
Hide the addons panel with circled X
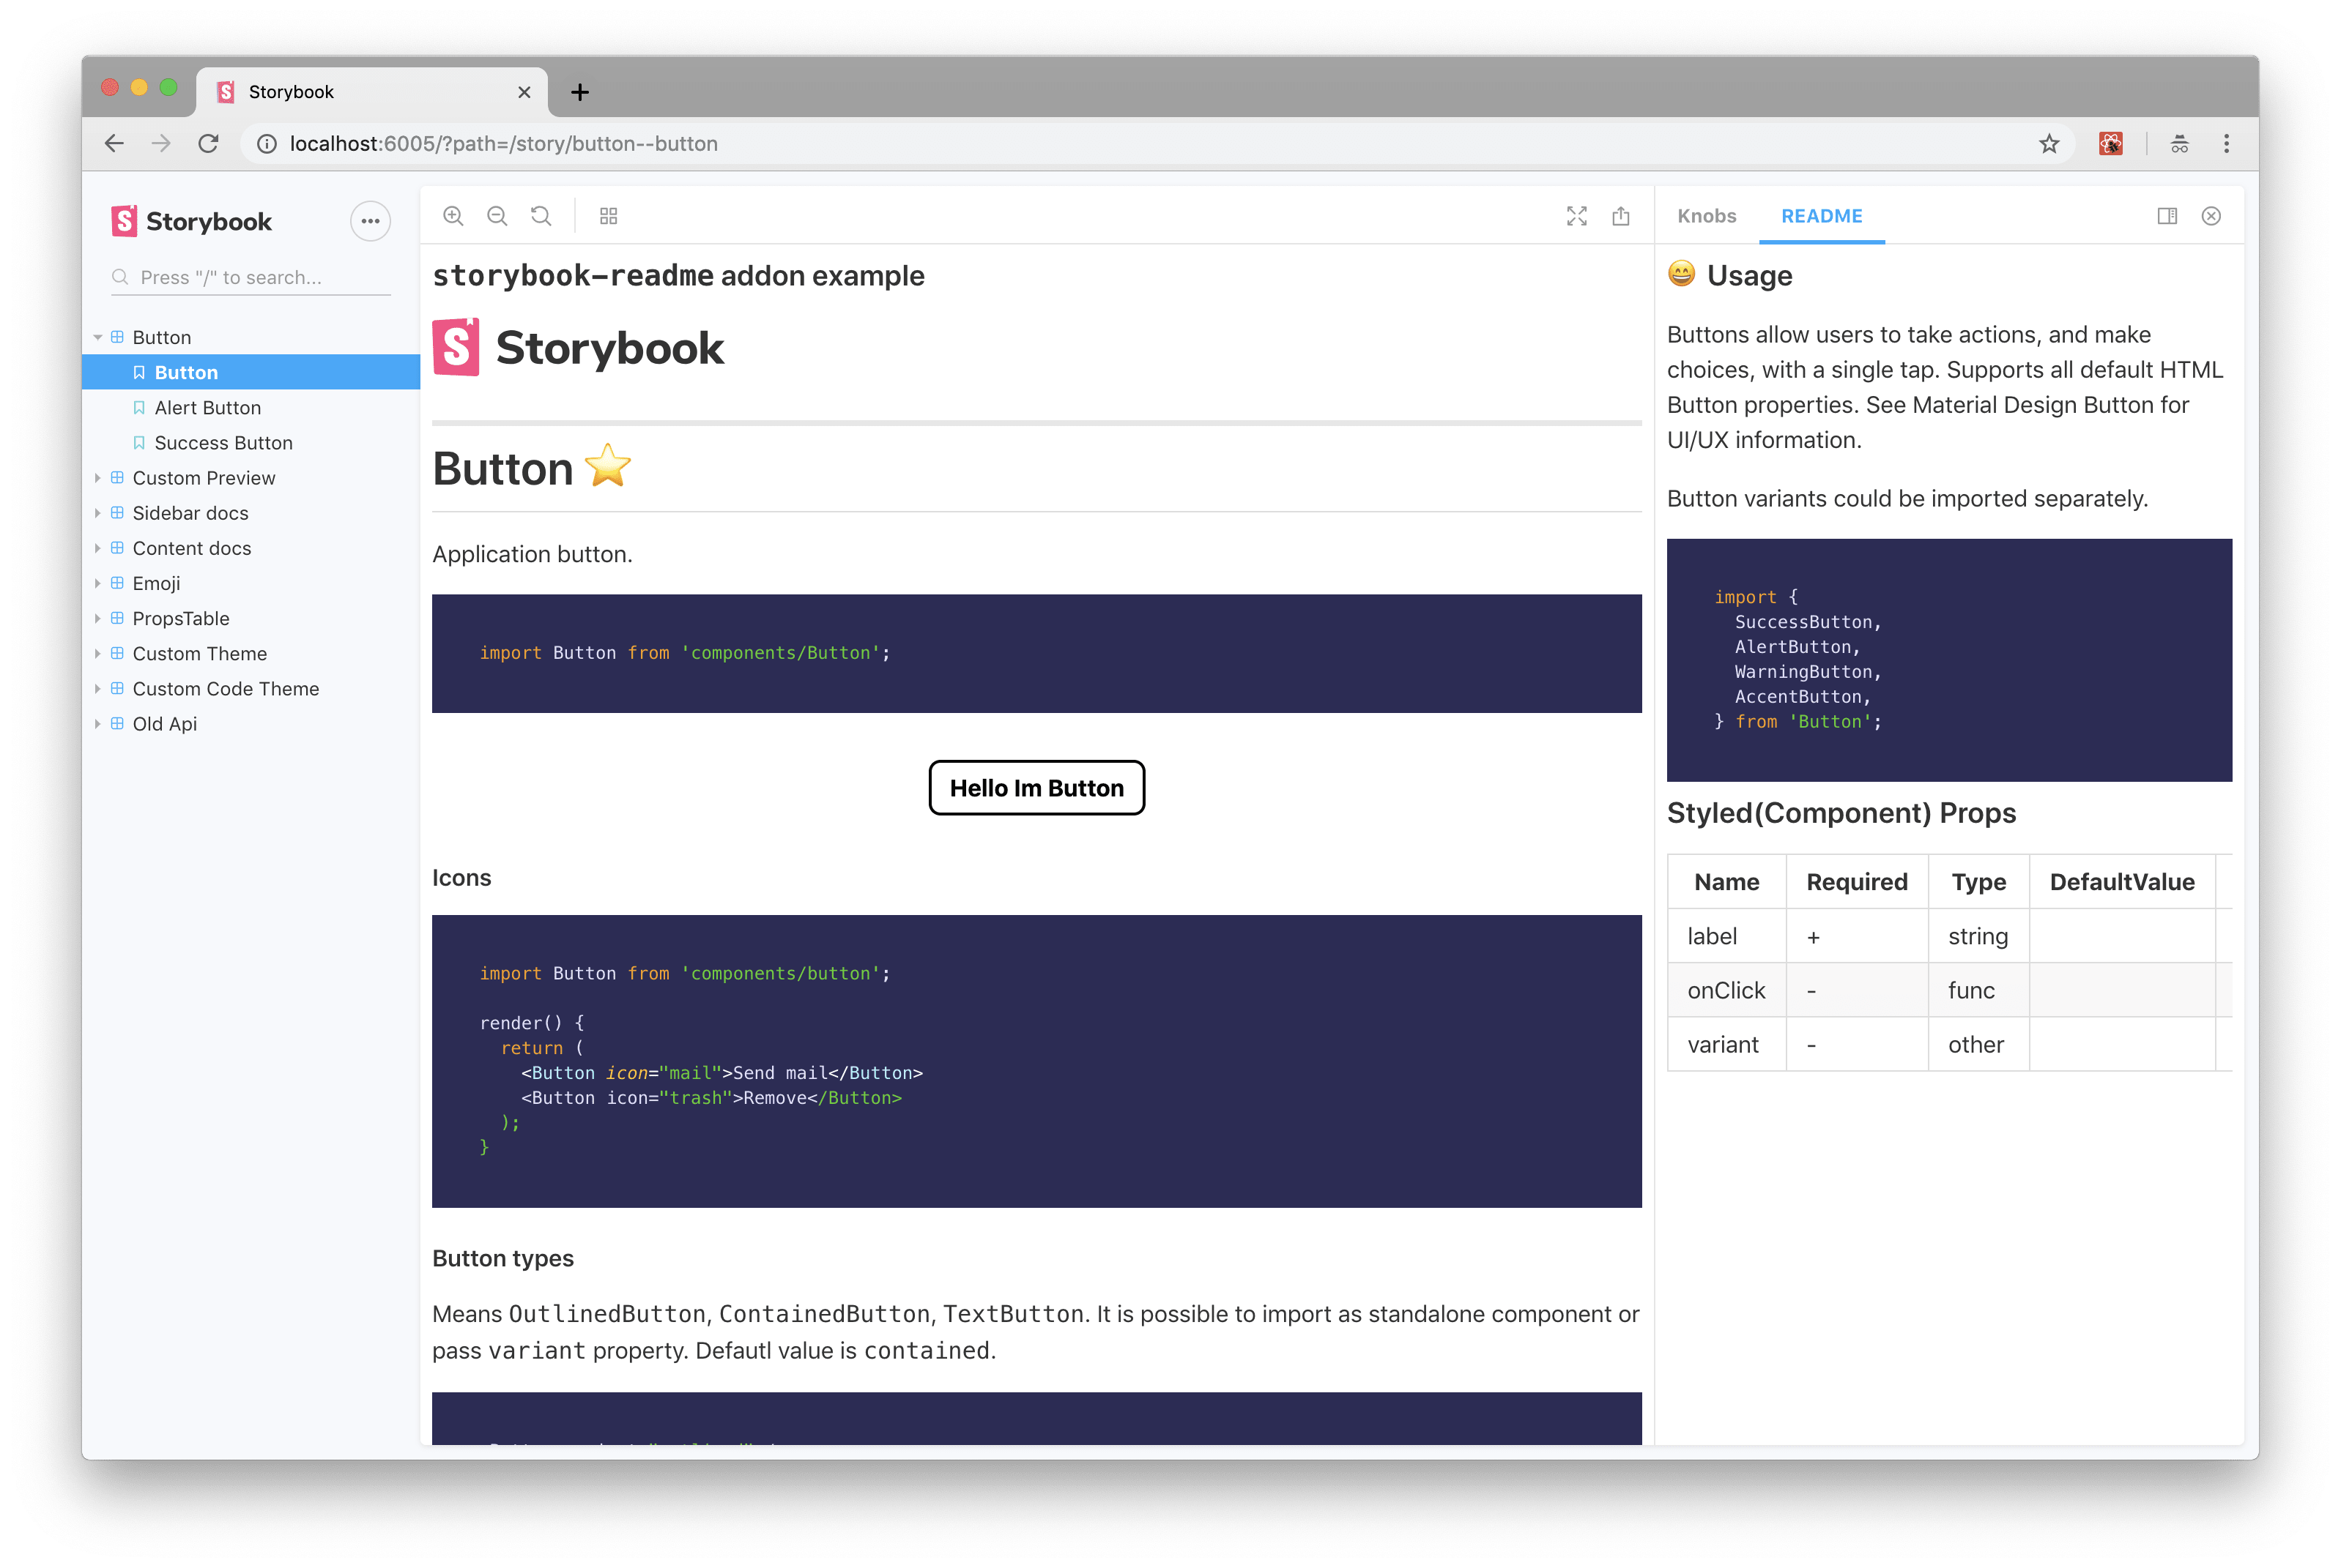coord(2211,216)
